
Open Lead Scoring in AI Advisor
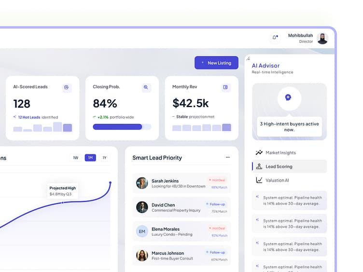tap(289, 166)
